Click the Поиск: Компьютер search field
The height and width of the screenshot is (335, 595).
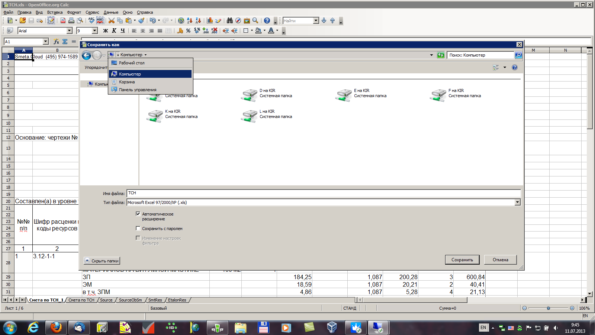coord(480,55)
